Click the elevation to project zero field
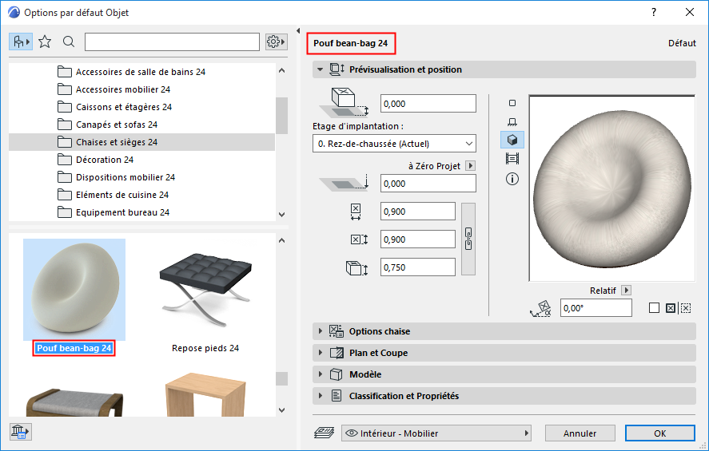The width and height of the screenshot is (709, 451). point(428,184)
